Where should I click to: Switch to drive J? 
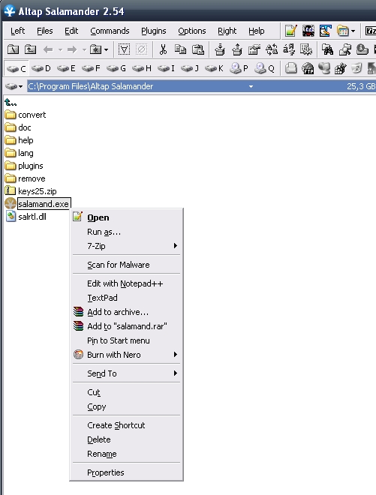click(190, 68)
